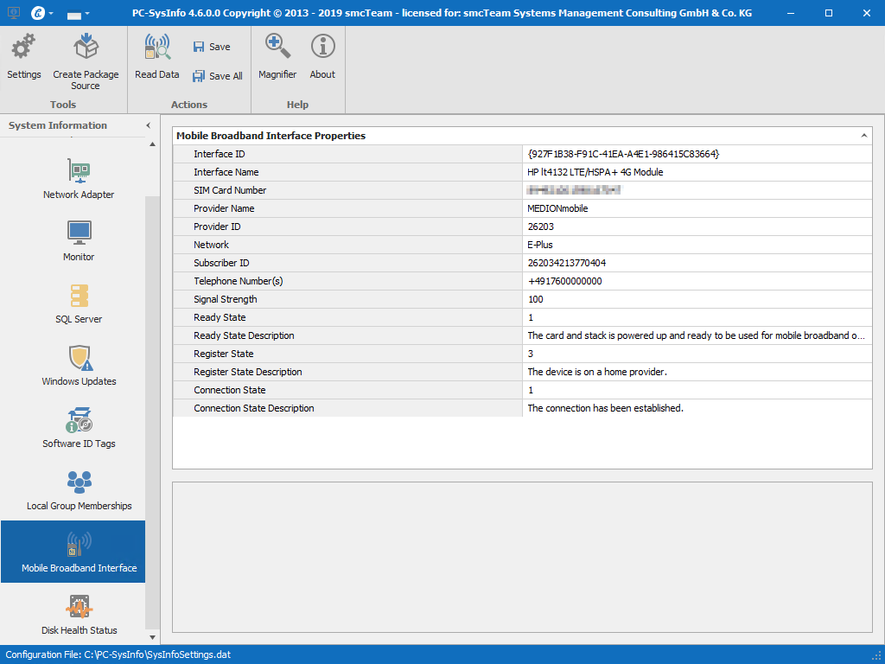Image resolution: width=885 pixels, height=664 pixels.
Task: Click the Ready State Description value text
Action: [696, 335]
